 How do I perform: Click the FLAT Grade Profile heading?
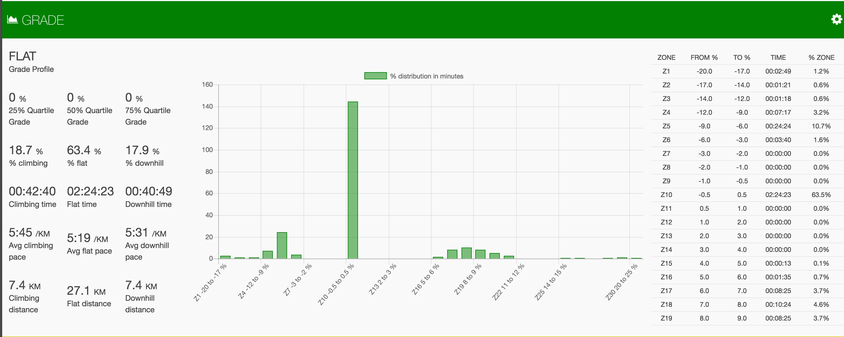click(22, 57)
